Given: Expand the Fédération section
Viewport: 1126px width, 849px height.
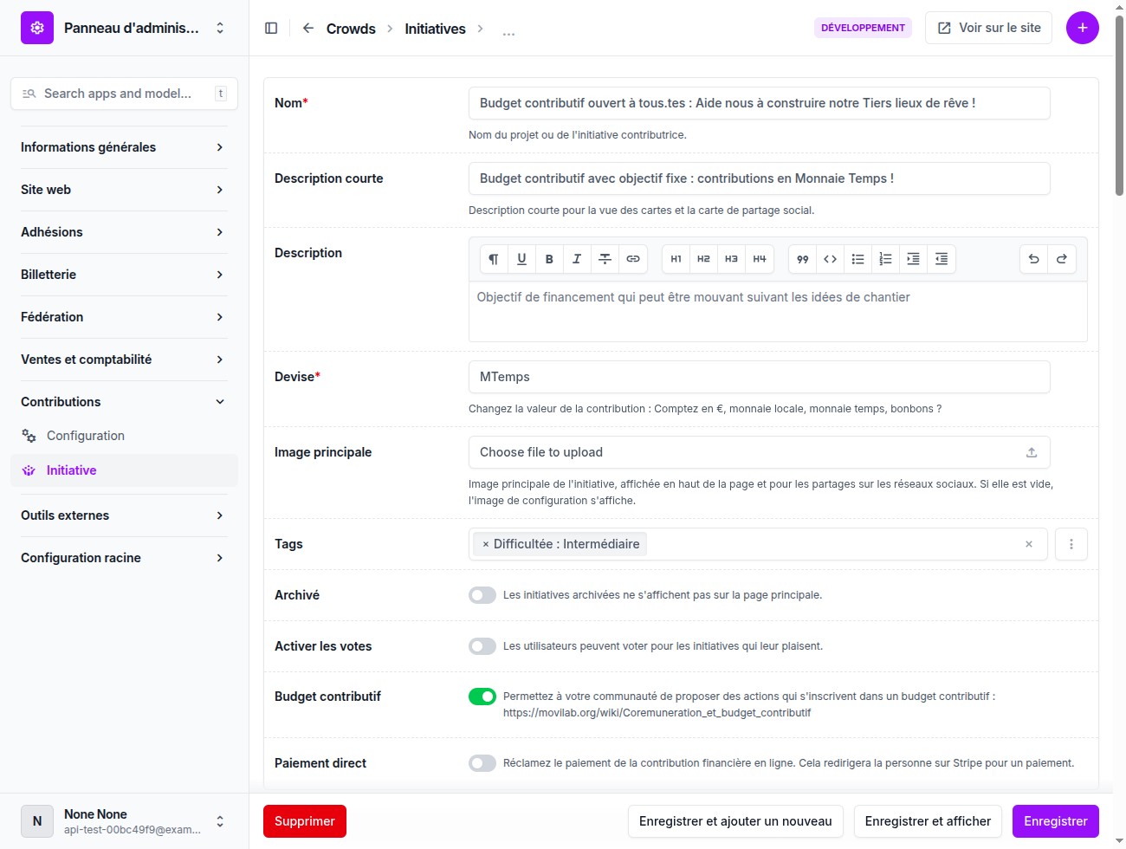Looking at the screenshot, I should [x=124, y=317].
